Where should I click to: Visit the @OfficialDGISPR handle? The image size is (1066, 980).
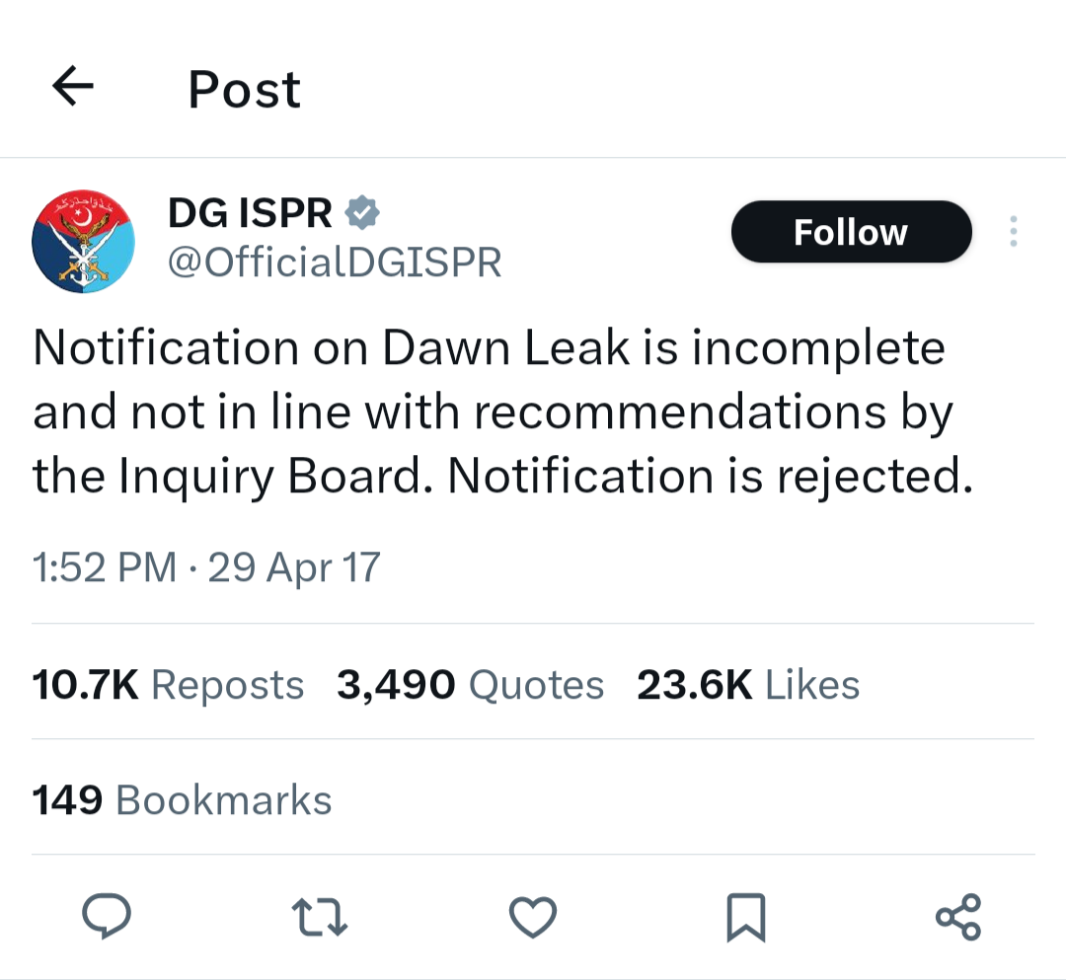(x=335, y=263)
